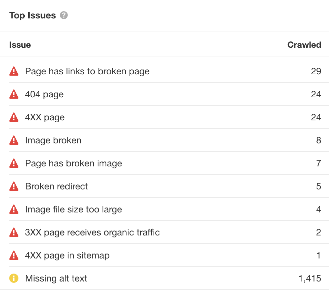The width and height of the screenshot is (329, 292).
Task: Click the red error icon beside Broken redirect
Action: [14, 186]
